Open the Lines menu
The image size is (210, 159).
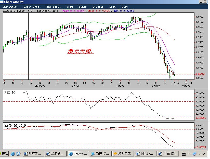pos(83,7)
